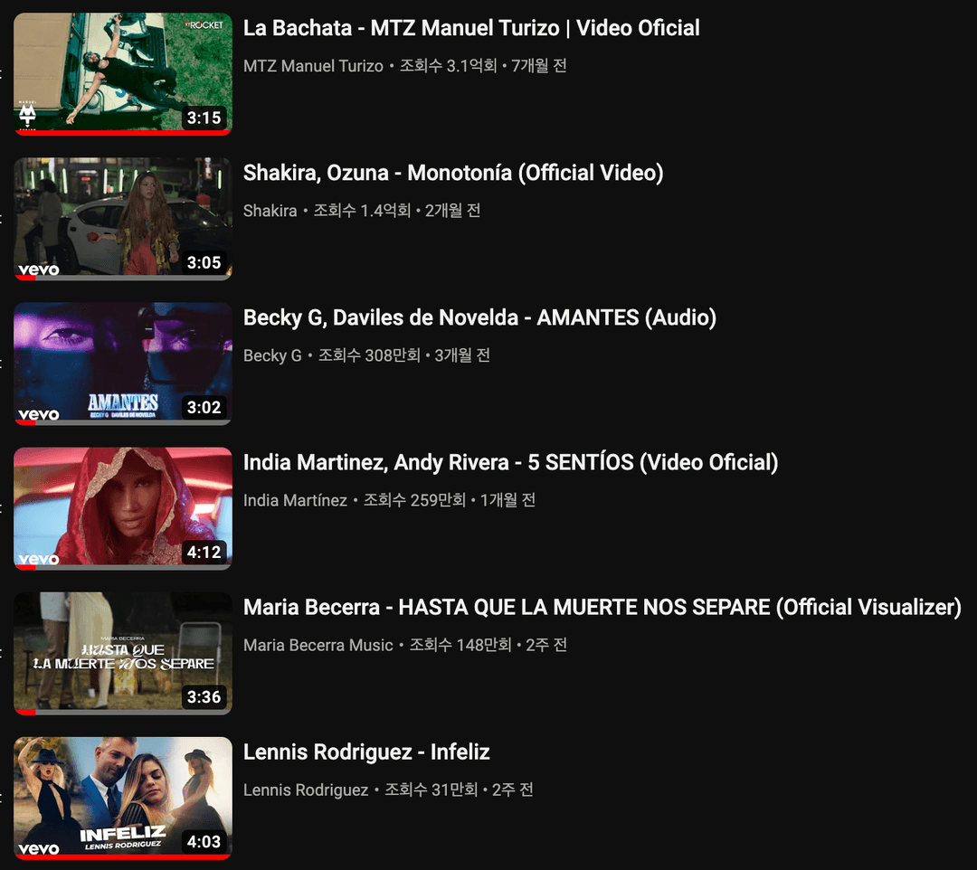This screenshot has width=977, height=870.
Task: Open Becky G channel name
Action: [272, 355]
